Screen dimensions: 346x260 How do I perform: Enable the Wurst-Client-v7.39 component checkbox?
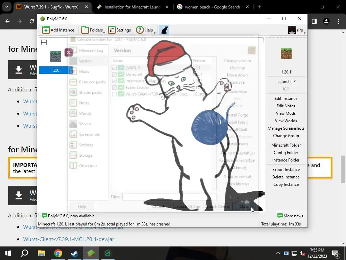tap(114, 94)
